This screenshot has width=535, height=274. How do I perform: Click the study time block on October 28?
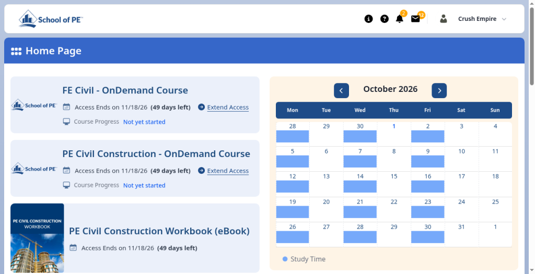pyautogui.click(x=360, y=237)
